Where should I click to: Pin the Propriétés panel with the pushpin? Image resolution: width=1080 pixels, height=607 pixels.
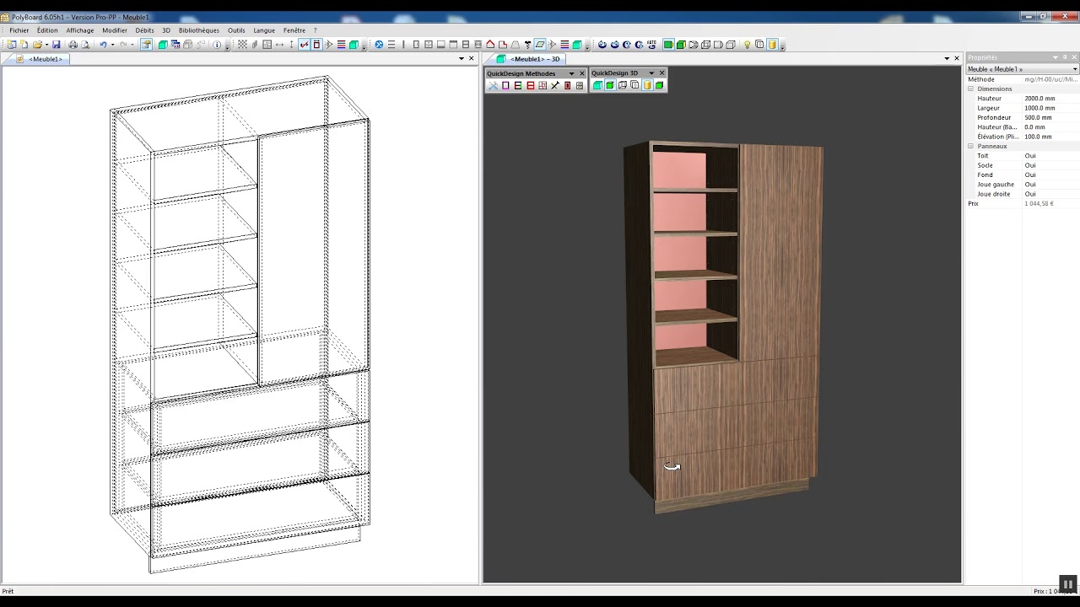(1065, 57)
